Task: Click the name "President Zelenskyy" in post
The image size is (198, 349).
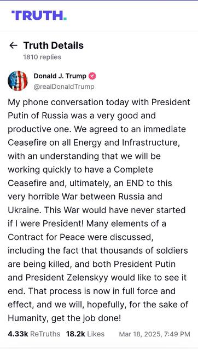Action: click(67, 278)
